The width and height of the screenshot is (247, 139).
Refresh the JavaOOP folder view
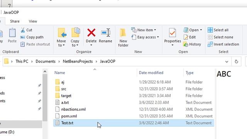pyautogui.click(x=236, y=61)
